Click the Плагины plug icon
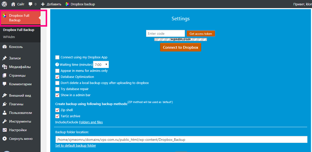This screenshot has height=152, width=312. pos(4,104)
